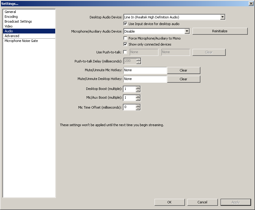Increase Mic/Aux Boost with up arrow

[138, 97]
